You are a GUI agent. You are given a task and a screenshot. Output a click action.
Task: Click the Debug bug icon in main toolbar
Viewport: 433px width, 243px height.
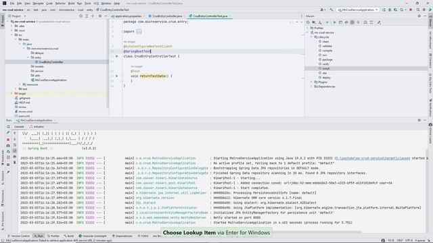click(390, 9)
